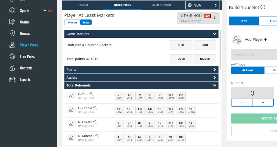This screenshot has width=277, height=147.
Task: Open the Build Your Bet info icon
Action: pyautogui.click(x=263, y=7)
